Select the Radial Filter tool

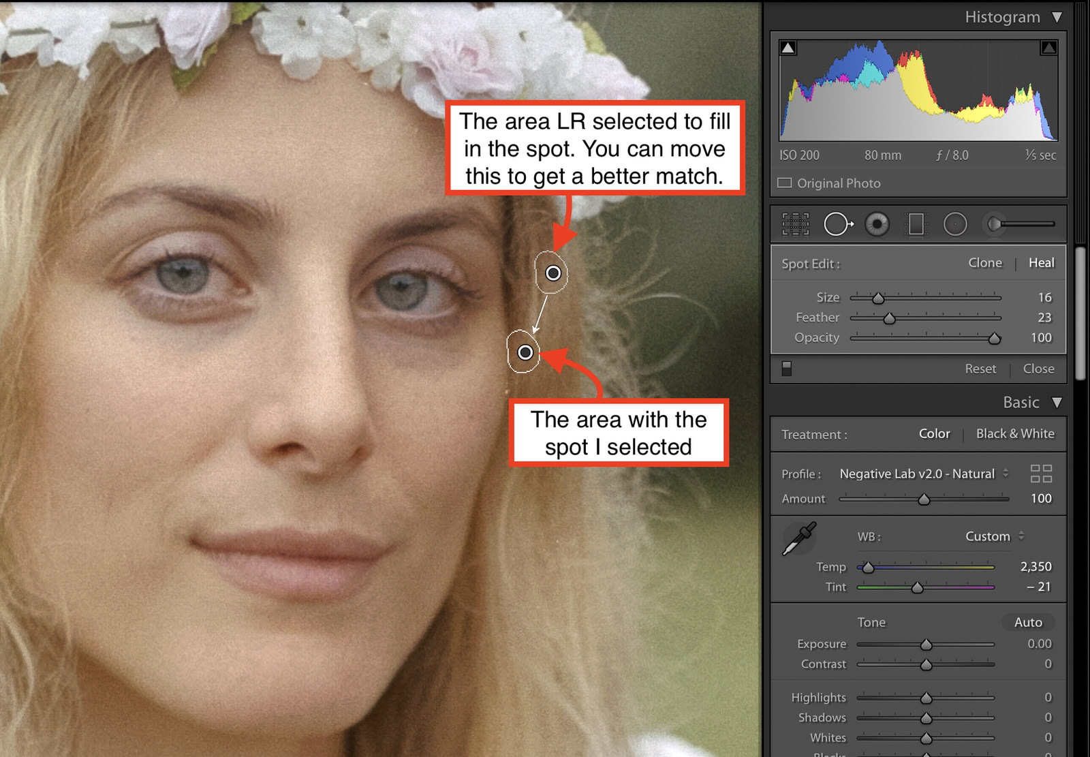[955, 223]
